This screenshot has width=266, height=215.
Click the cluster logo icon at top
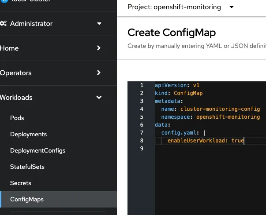click(4, 2)
